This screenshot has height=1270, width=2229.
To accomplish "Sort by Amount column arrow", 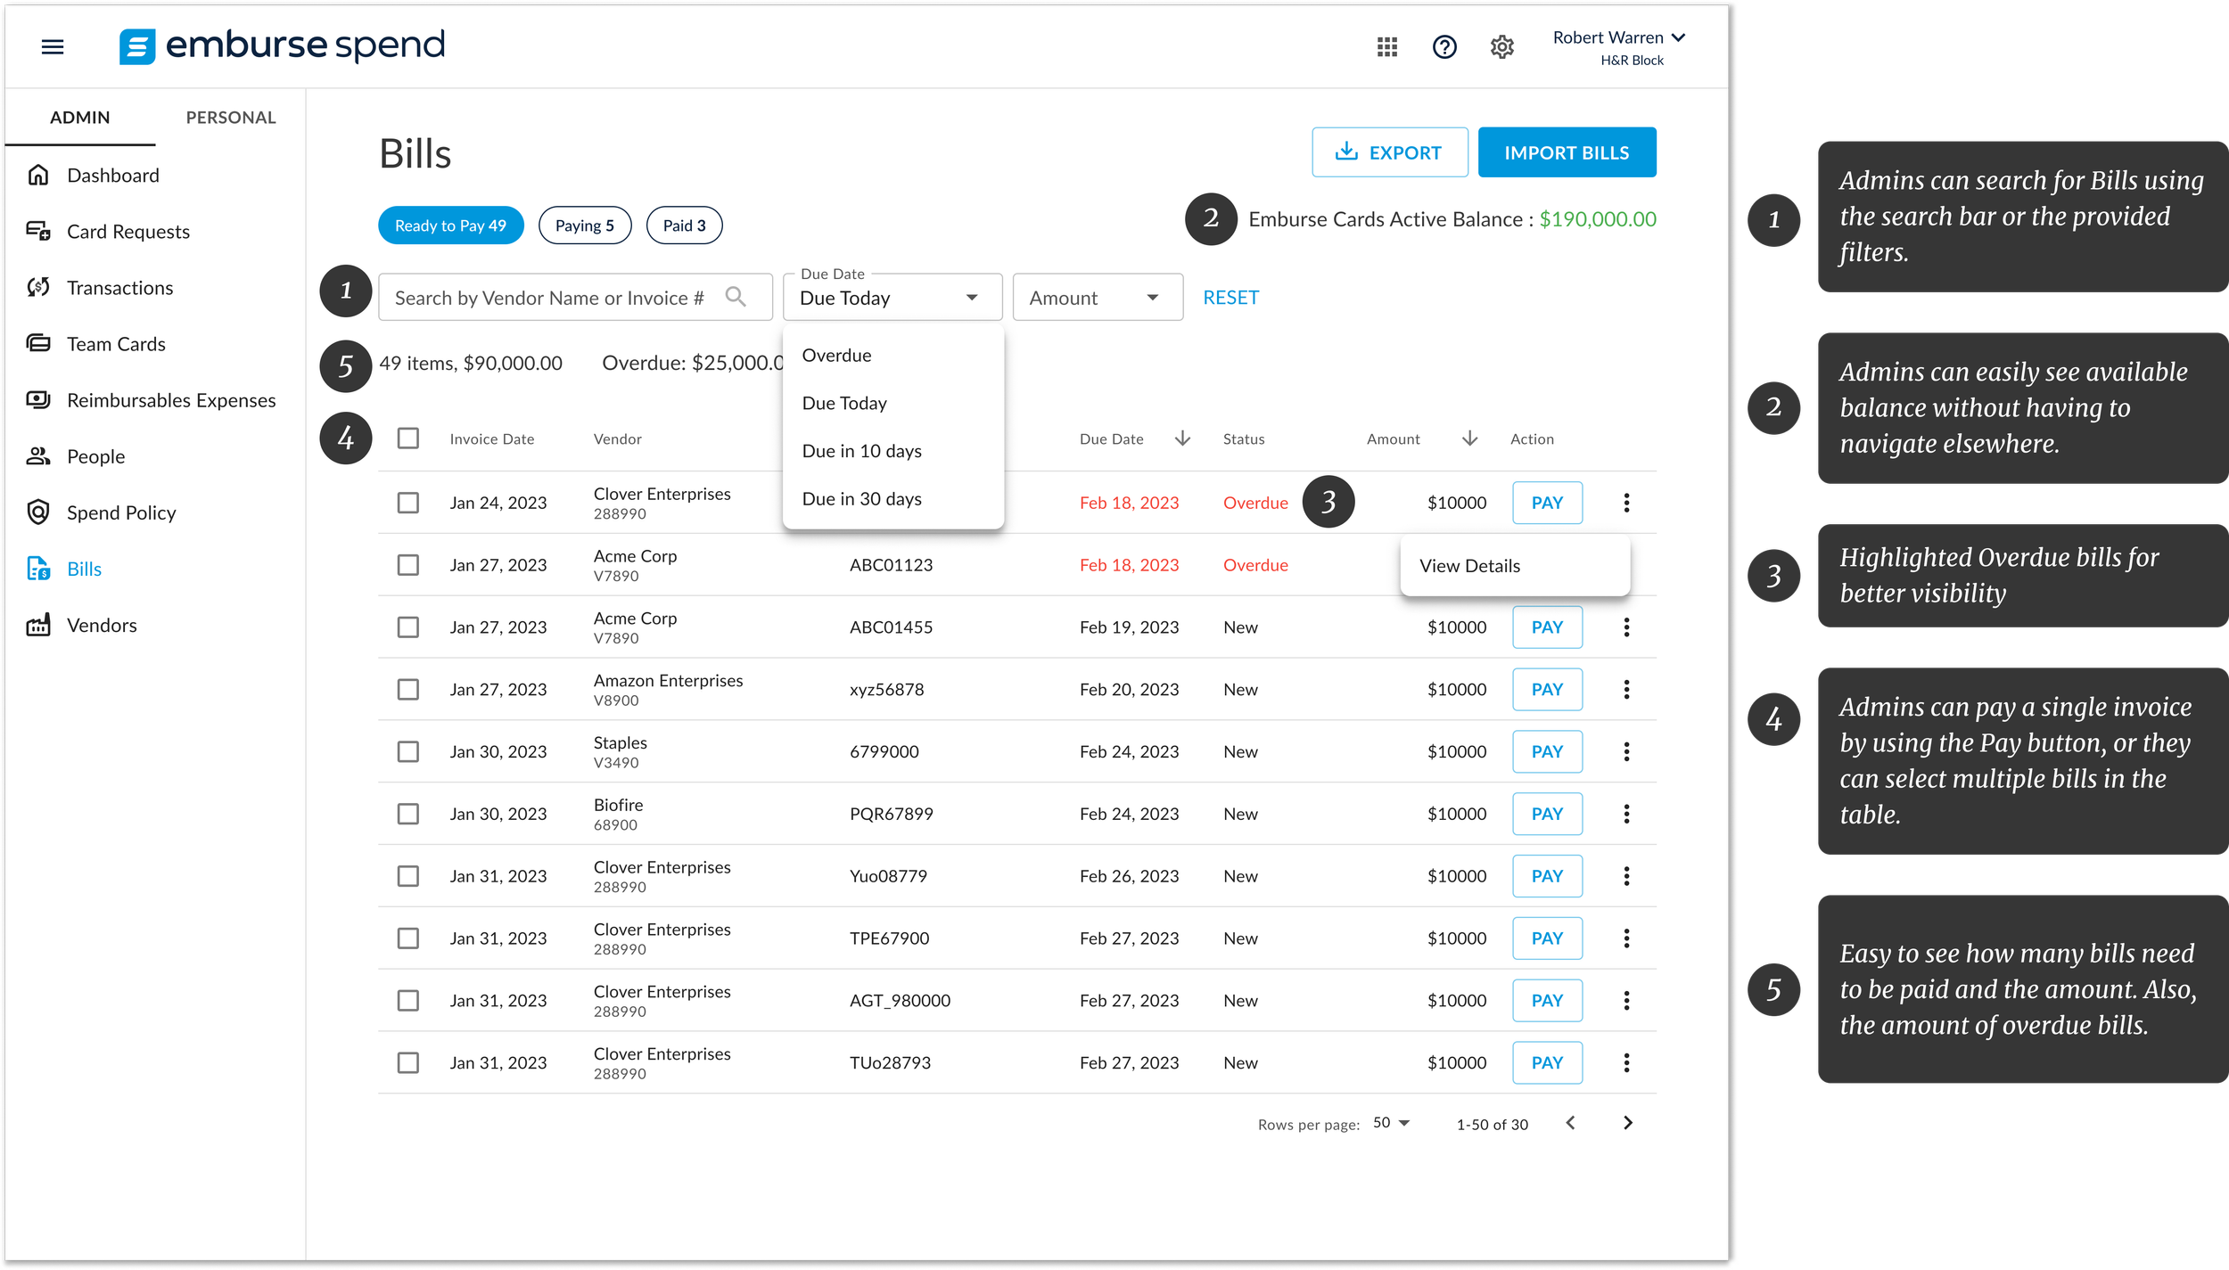I will click(x=1469, y=438).
